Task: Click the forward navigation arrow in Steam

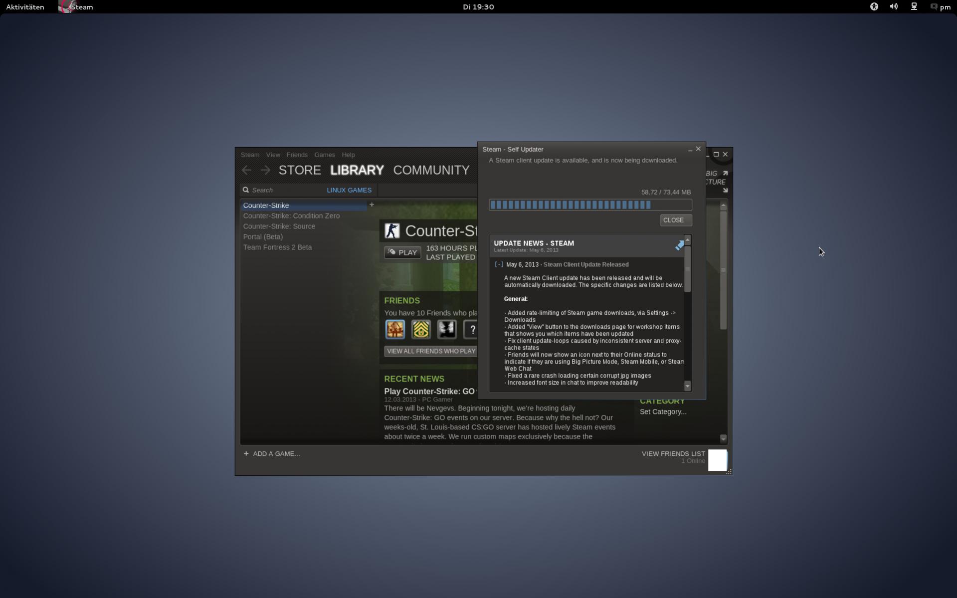Action: coord(265,171)
